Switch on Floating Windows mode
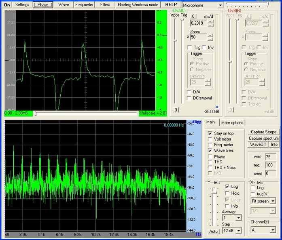This screenshot has width=282, height=240. coord(138,5)
